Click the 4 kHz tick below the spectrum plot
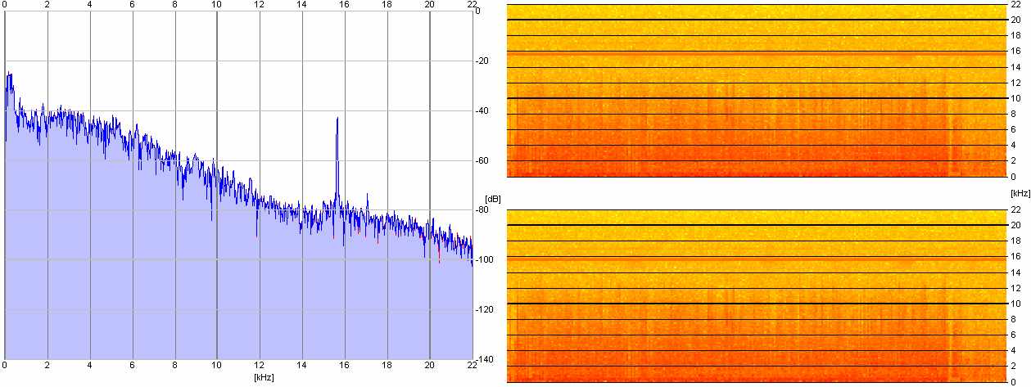This screenshot has width=1031, height=387. pyautogui.click(x=89, y=367)
